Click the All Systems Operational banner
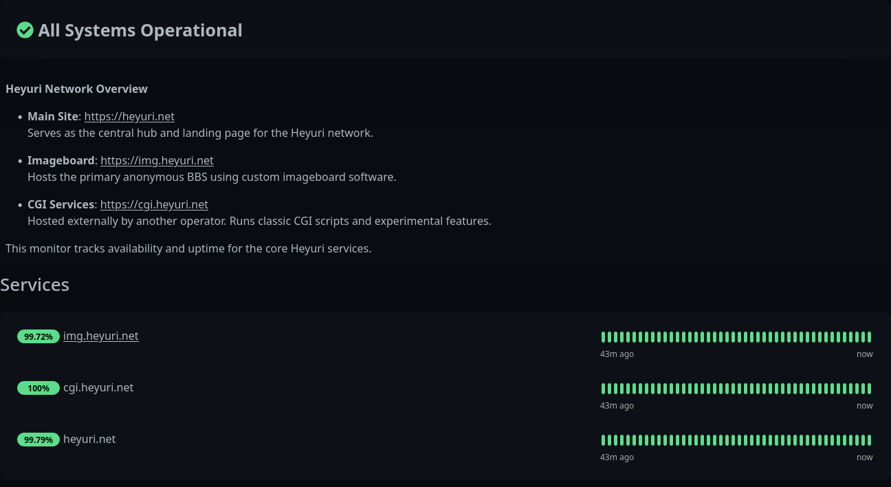 140,30
